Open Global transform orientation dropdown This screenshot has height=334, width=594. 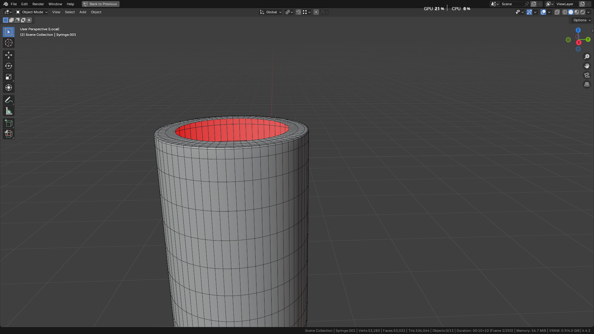[271, 12]
